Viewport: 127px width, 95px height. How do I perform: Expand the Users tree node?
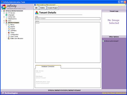click(x=4, y=21)
